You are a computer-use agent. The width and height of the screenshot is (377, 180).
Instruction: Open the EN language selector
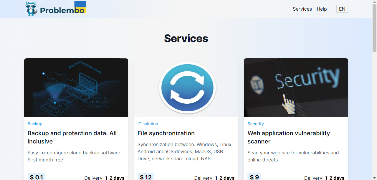click(x=342, y=9)
